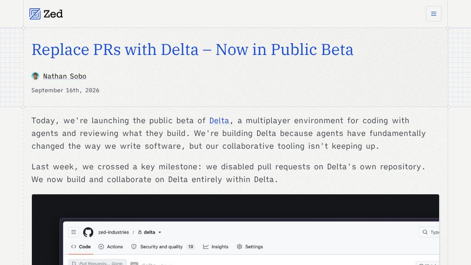Click the Zed logo icon
The image size is (471, 265).
click(x=35, y=14)
